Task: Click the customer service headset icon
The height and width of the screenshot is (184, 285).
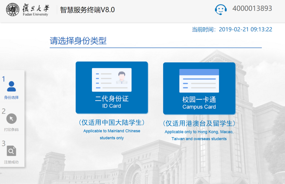Action: click(x=221, y=9)
